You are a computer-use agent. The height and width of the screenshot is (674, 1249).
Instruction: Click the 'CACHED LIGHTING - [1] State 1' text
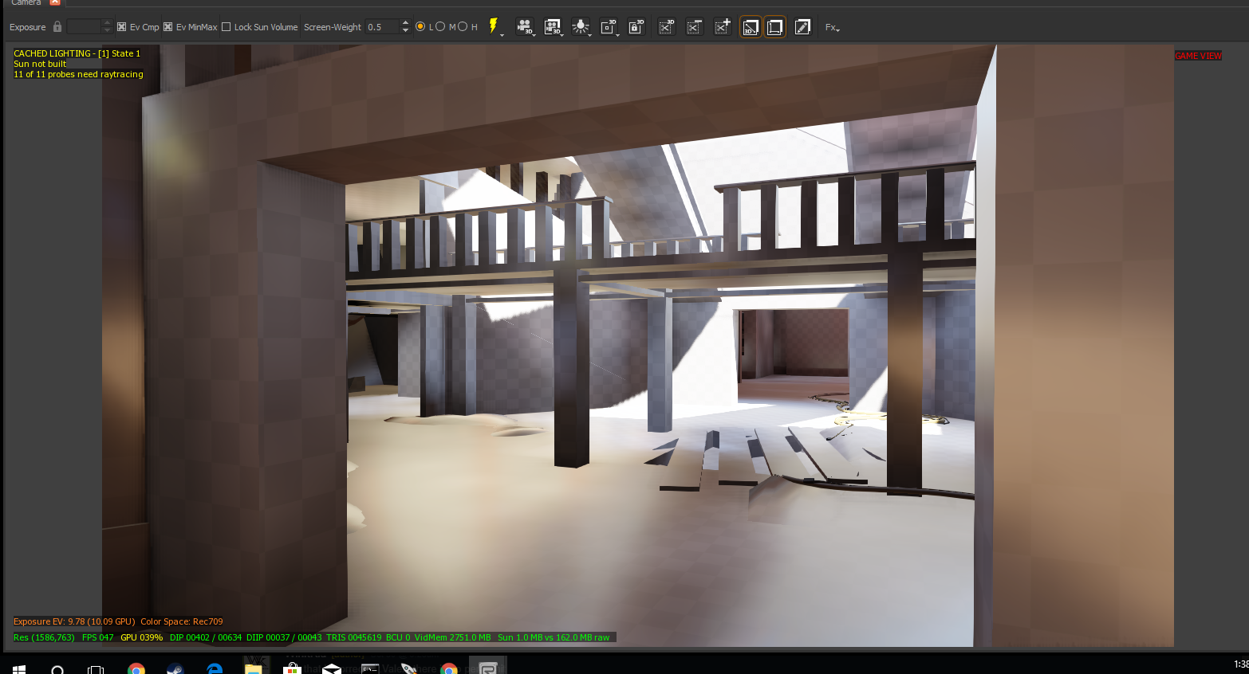[77, 53]
